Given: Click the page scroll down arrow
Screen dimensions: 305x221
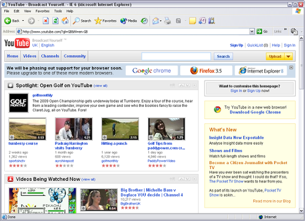Looking at the screenshot, I should click(x=301, y=211).
